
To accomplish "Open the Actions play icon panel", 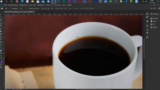I will click(x=147, y=17).
